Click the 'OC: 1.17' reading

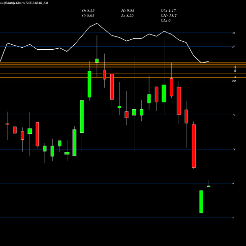point(168,11)
